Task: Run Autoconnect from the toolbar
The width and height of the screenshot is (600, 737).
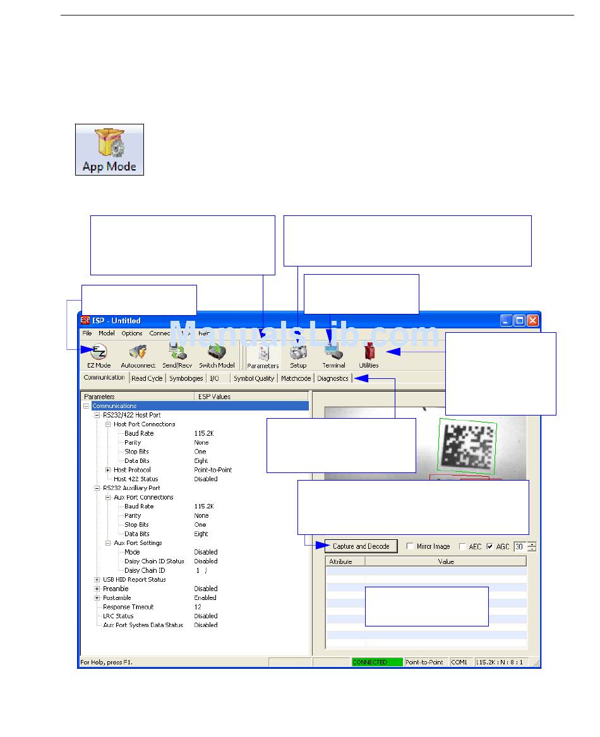Action: 138,356
